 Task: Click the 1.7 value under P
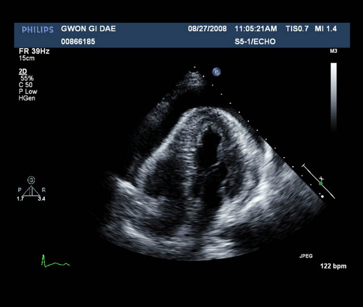20,199
